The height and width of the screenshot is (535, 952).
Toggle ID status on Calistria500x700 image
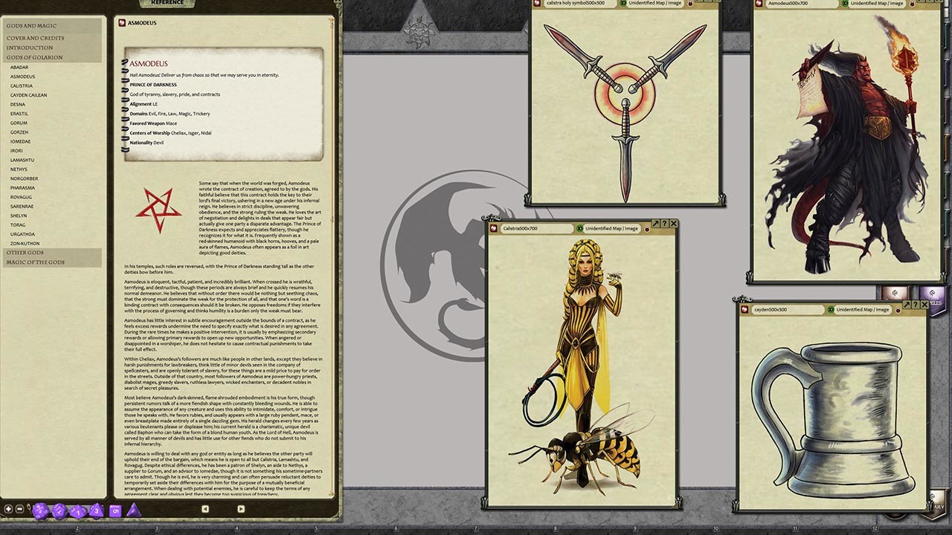(580, 228)
